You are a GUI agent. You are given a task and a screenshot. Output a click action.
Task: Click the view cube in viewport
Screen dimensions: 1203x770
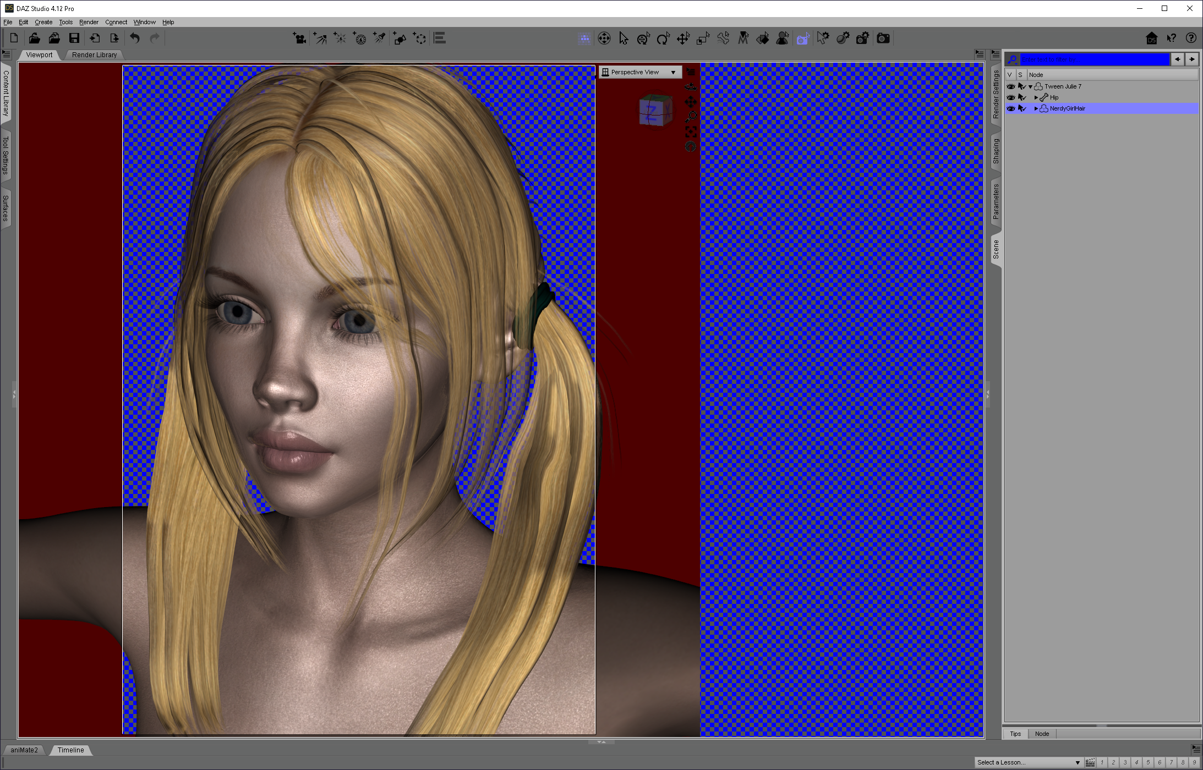pyautogui.click(x=655, y=111)
